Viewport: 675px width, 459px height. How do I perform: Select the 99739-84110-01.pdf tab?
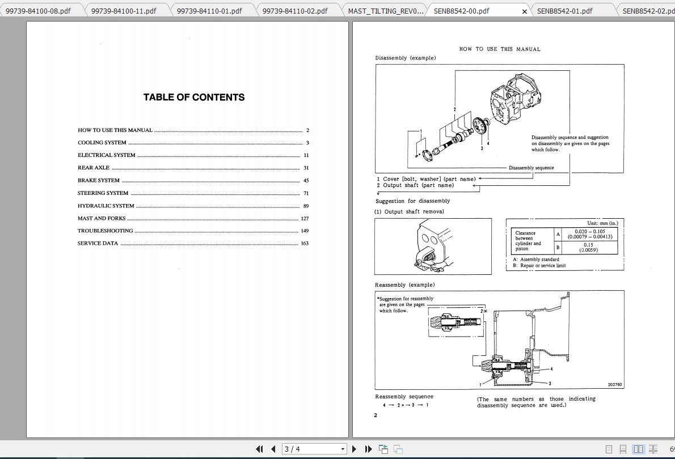[210, 10]
